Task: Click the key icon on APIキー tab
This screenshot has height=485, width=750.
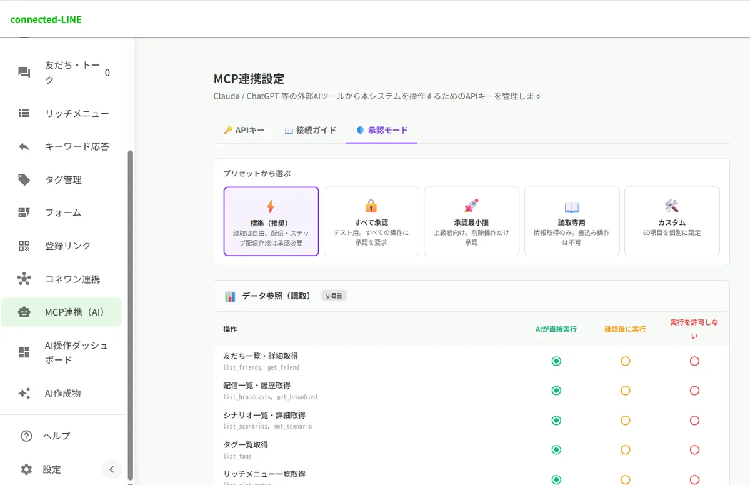Action: coord(228,131)
